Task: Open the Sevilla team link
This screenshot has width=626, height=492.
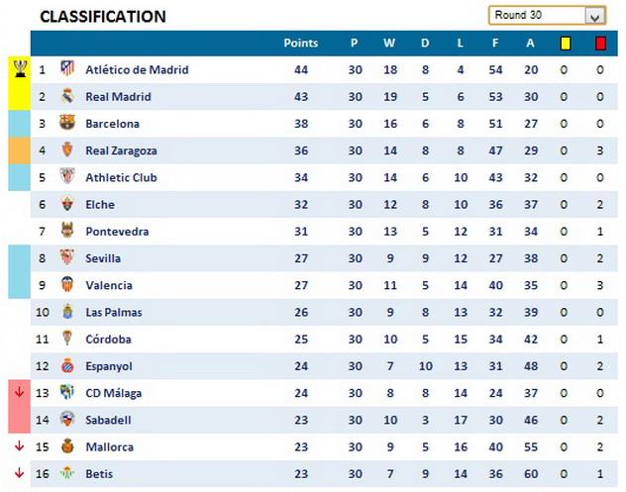Action: (103, 258)
